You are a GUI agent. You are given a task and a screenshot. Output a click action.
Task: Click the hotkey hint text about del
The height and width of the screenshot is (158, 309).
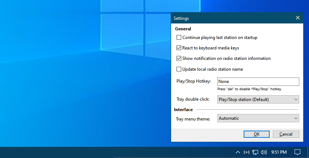pyautogui.click(x=249, y=89)
